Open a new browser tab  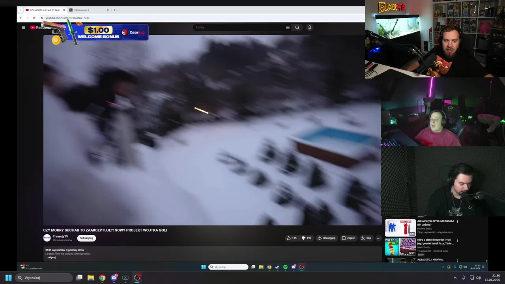114,10
